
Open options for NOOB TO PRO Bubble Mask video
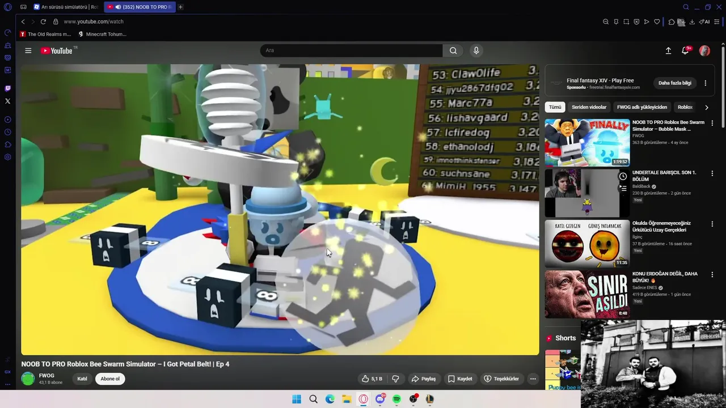pyautogui.click(x=712, y=123)
